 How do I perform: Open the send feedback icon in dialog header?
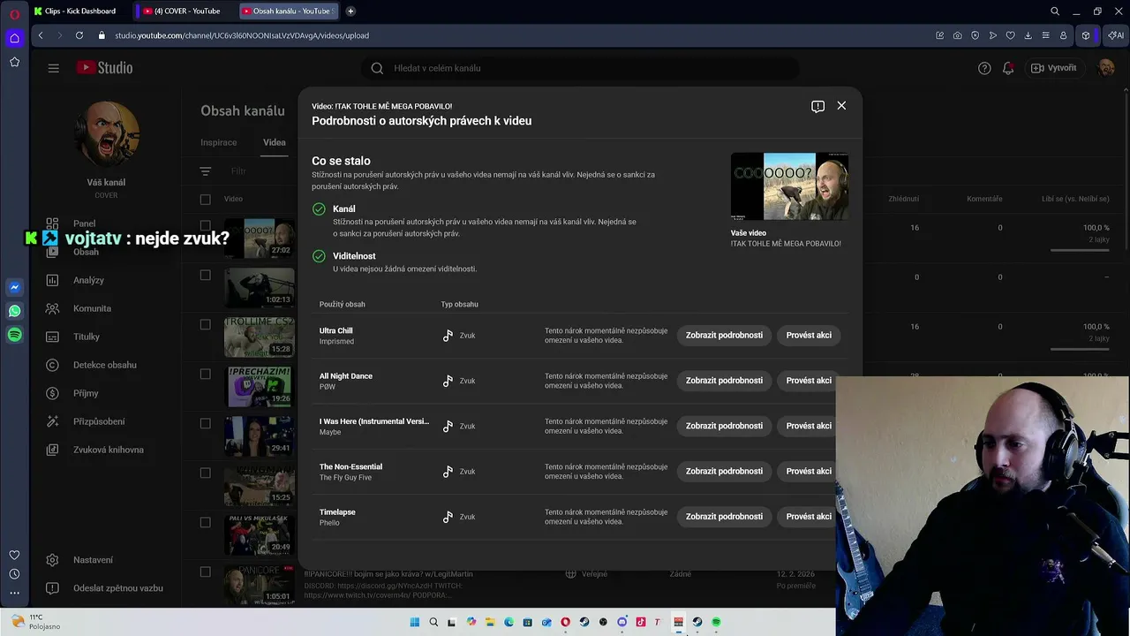(x=817, y=106)
